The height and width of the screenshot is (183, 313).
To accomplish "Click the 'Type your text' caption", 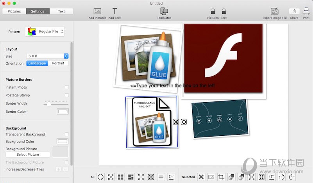I will (x=172, y=85).
